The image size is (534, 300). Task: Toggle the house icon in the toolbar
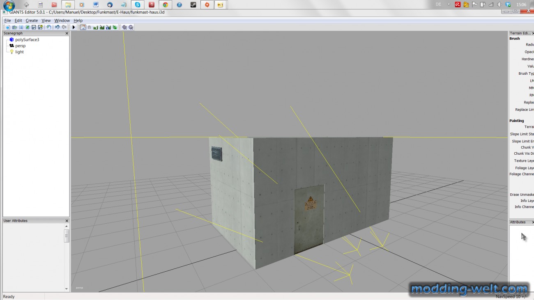coord(83,27)
